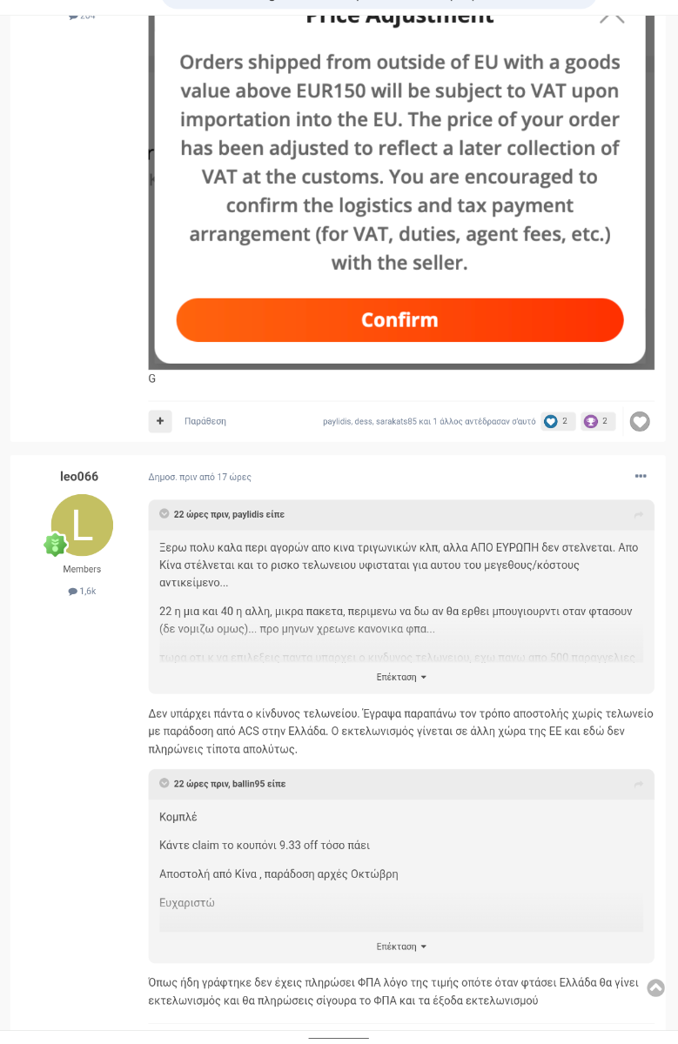Close the Price Adjustment popup image
The image size is (678, 1044).
[612, 15]
